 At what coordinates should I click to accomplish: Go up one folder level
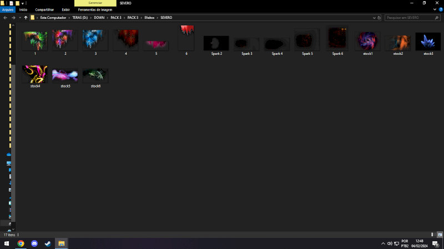26,18
